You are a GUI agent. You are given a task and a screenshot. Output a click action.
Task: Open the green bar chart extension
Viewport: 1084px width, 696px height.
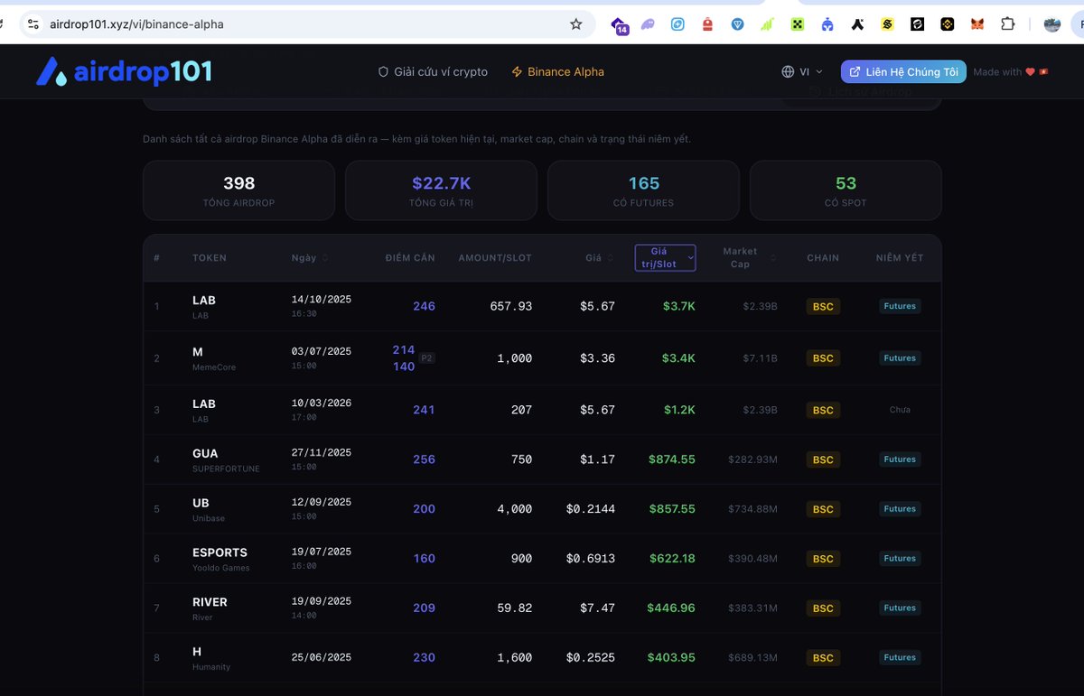pos(768,24)
